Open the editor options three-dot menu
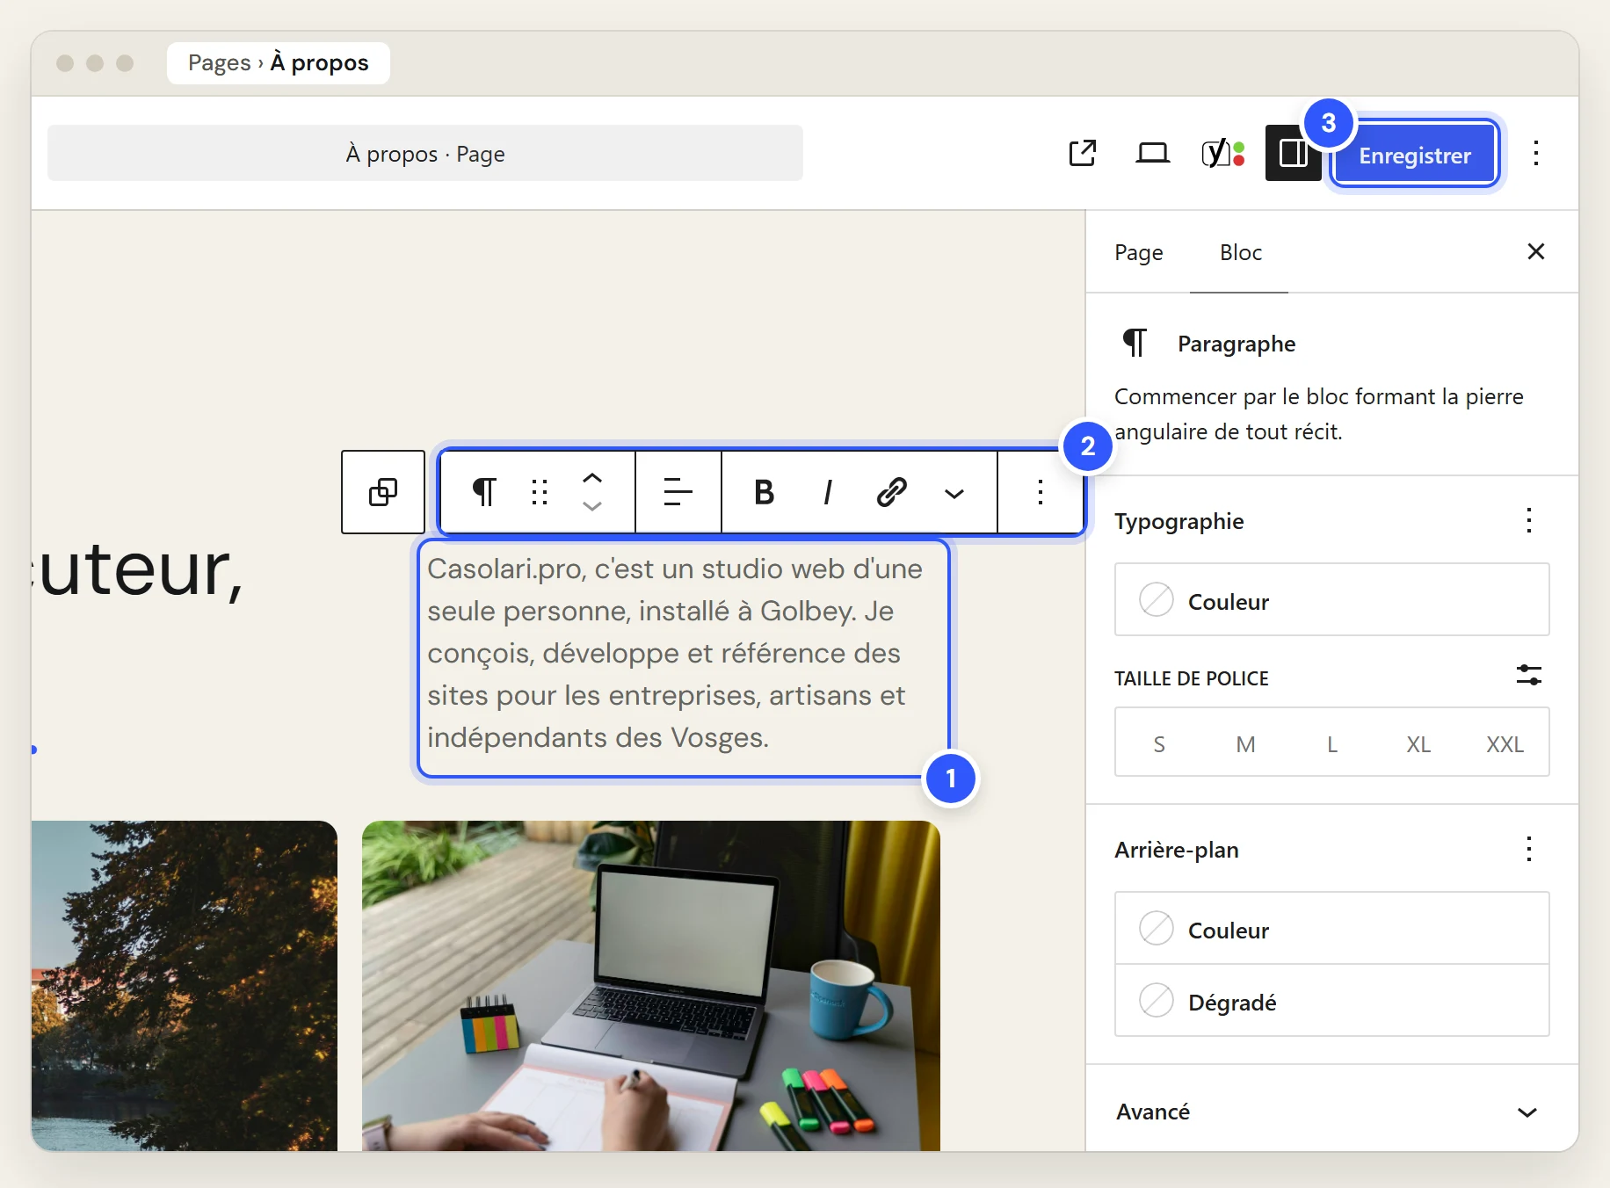This screenshot has width=1610, height=1188. pyautogui.click(x=1536, y=153)
